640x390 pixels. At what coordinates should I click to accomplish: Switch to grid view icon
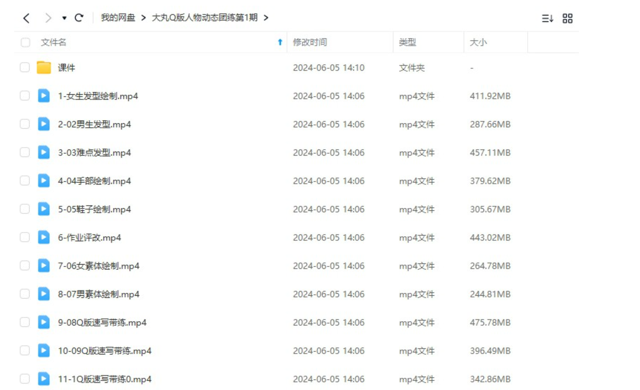(x=568, y=18)
